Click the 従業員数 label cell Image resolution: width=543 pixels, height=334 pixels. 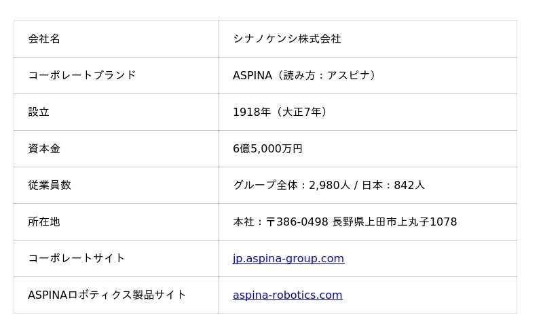[50, 186]
